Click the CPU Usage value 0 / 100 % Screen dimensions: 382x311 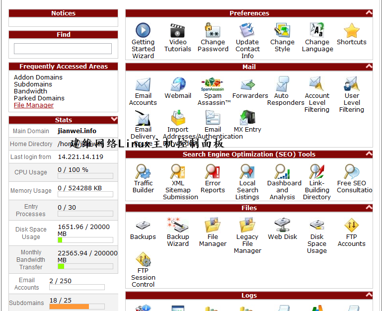tap(73, 169)
